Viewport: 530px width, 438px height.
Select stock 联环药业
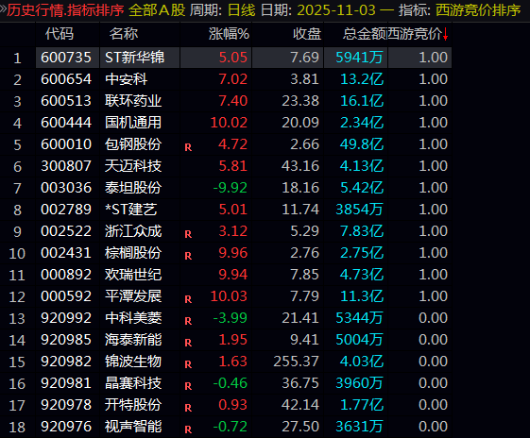click(133, 101)
